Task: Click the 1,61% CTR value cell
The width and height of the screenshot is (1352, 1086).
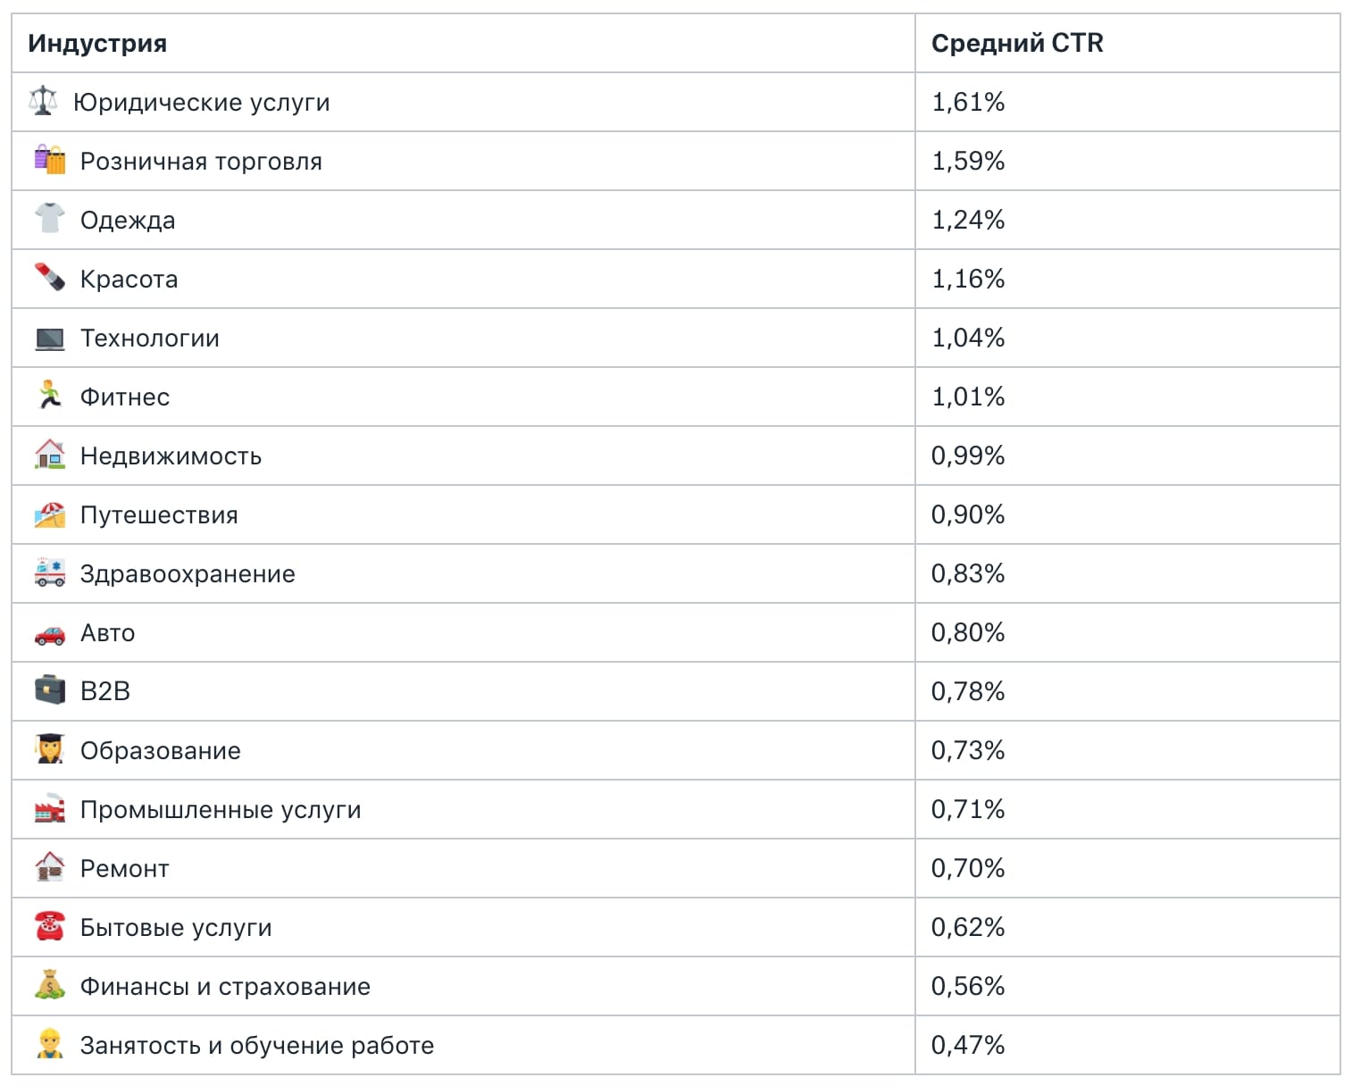Action: [1127, 102]
